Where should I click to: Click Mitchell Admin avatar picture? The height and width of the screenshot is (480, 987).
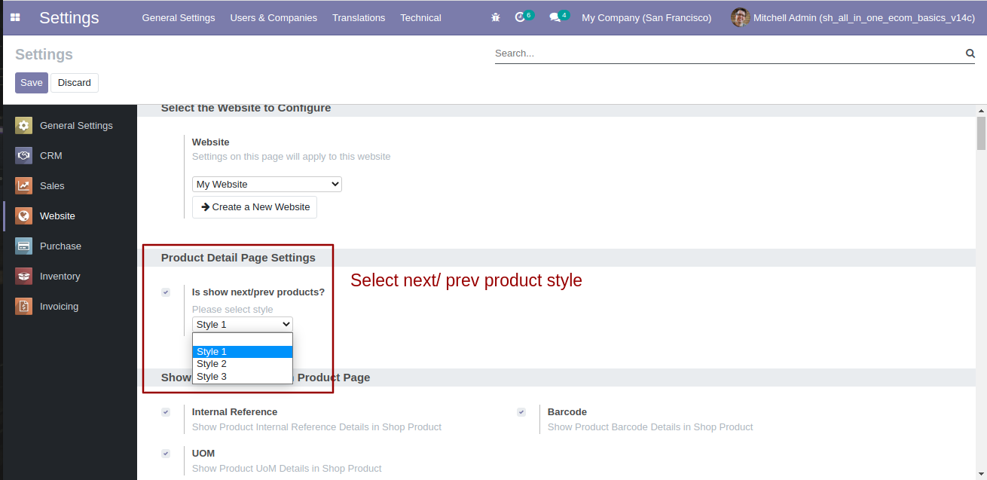[x=740, y=17]
